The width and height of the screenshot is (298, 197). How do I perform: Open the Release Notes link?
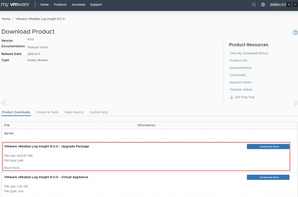(x=38, y=47)
